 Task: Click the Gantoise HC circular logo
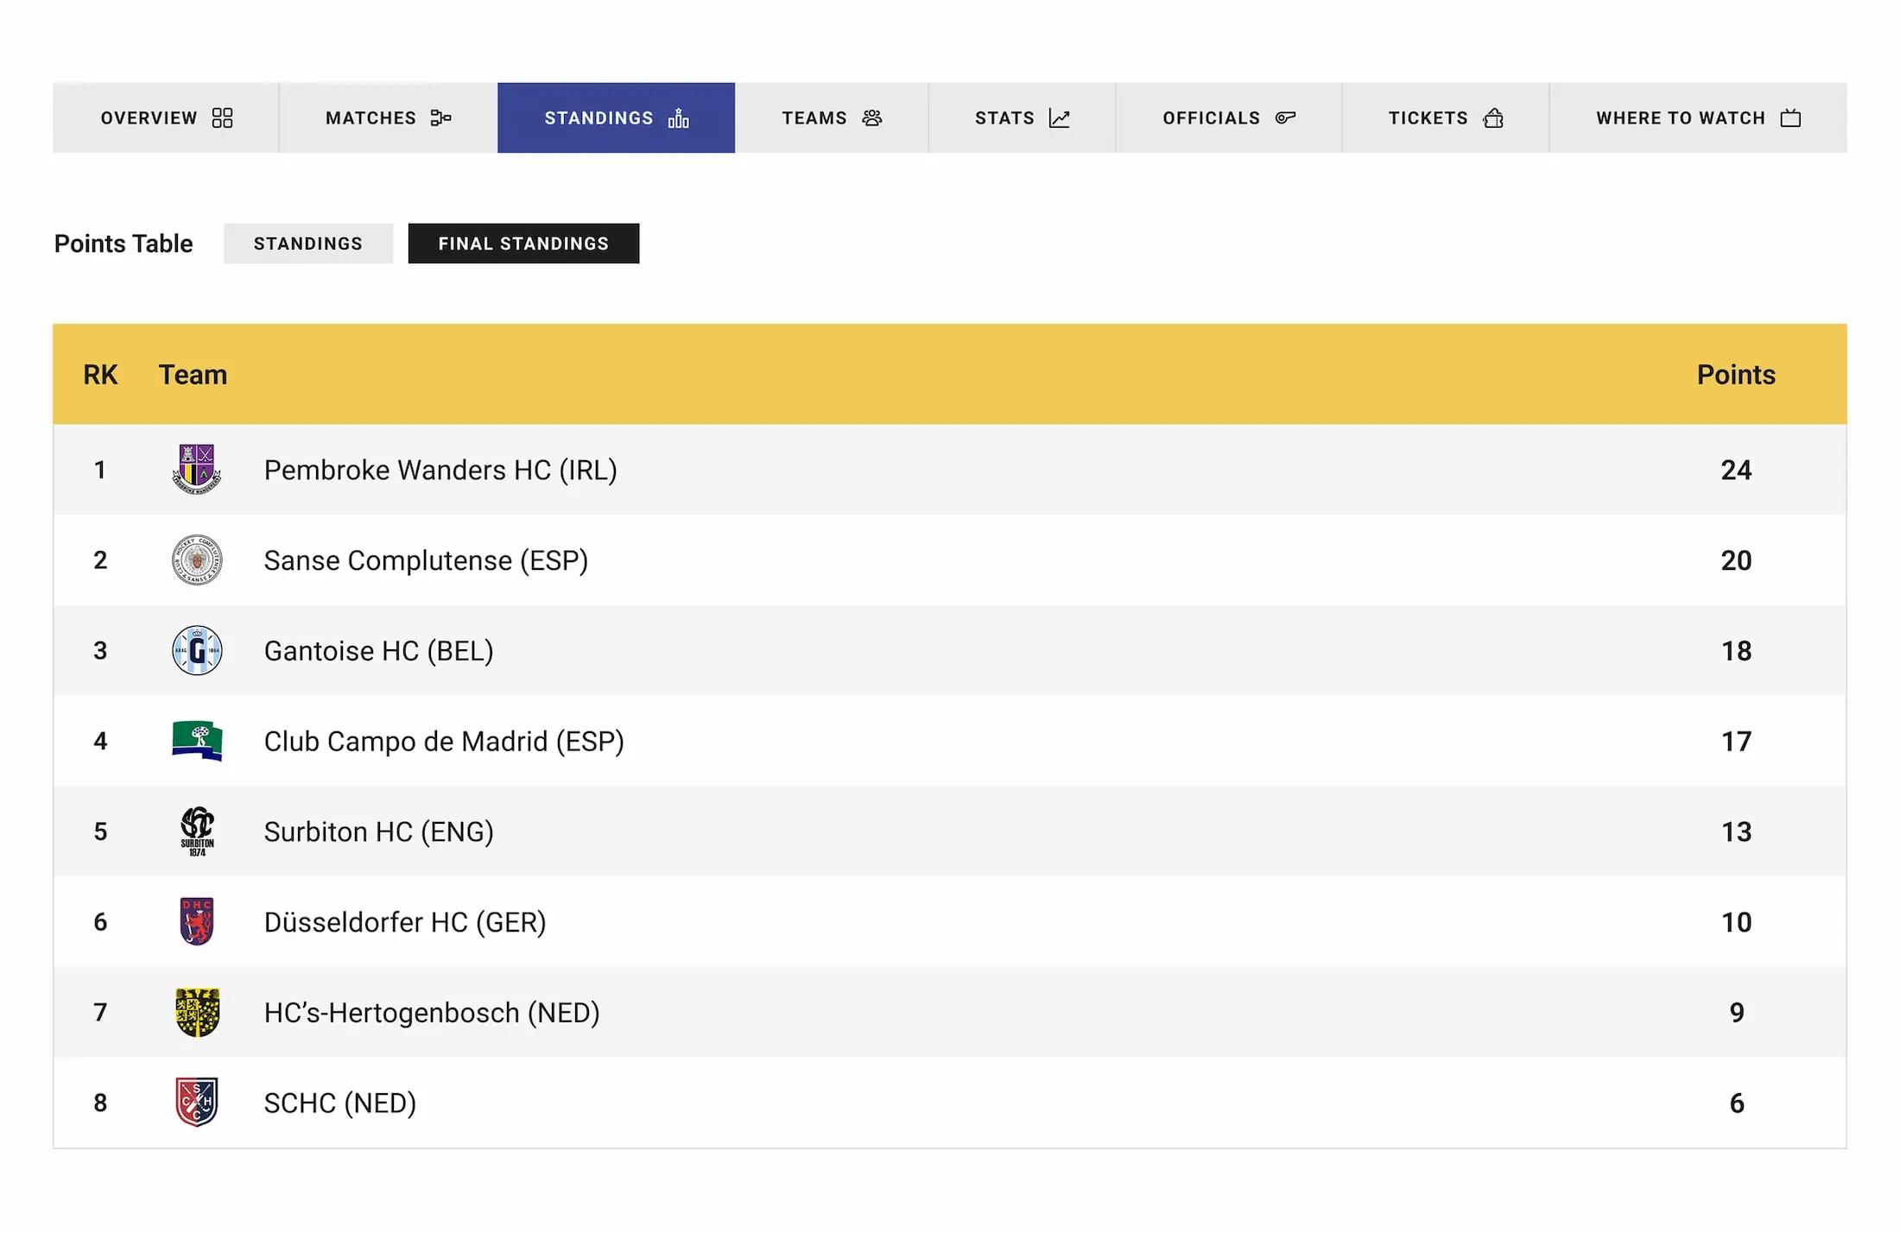(197, 650)
